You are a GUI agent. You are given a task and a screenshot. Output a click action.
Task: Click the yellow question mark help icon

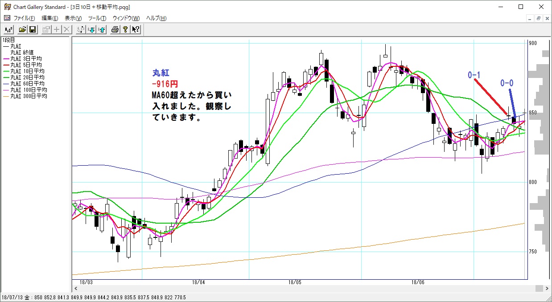(x=125, y=29)
